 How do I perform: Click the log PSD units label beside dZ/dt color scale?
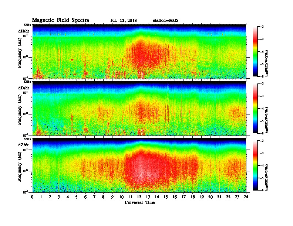tap(267, 177)
